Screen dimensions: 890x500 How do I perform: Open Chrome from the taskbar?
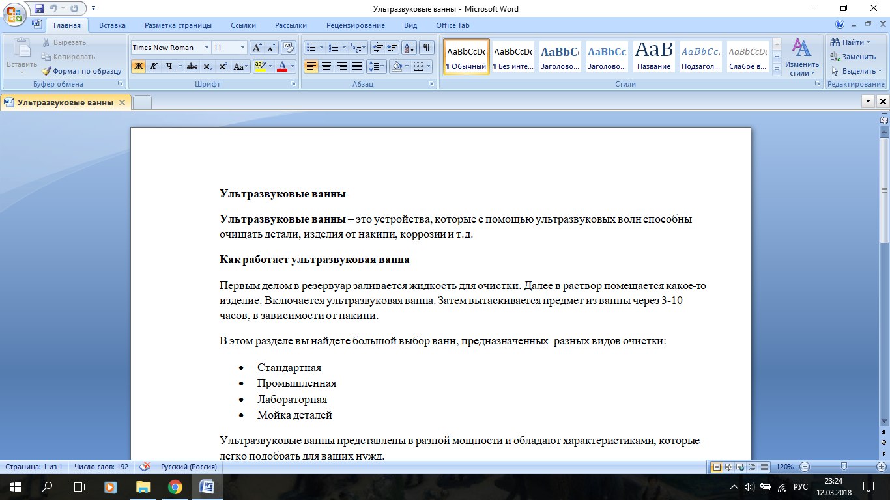point(175,486)
